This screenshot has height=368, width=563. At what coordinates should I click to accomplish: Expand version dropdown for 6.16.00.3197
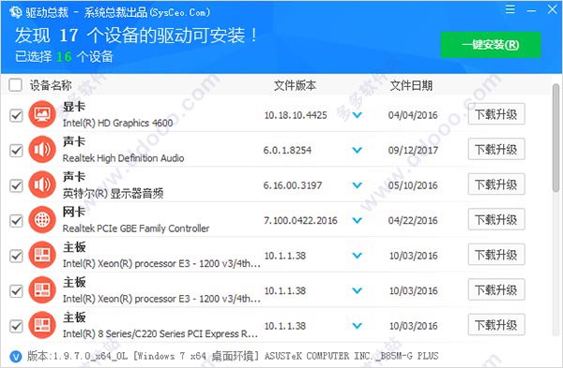click(357, 185)
